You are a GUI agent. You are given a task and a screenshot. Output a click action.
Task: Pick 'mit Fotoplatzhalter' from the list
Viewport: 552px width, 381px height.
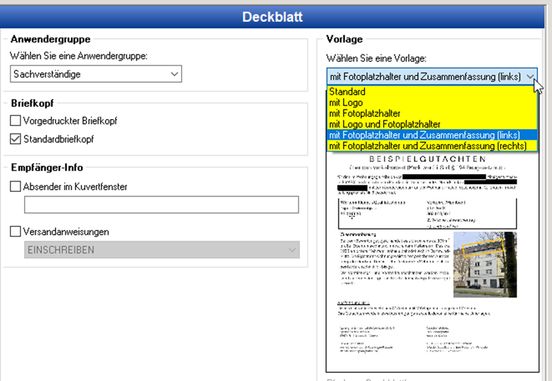pyautogui.click(x=364, y=114)
